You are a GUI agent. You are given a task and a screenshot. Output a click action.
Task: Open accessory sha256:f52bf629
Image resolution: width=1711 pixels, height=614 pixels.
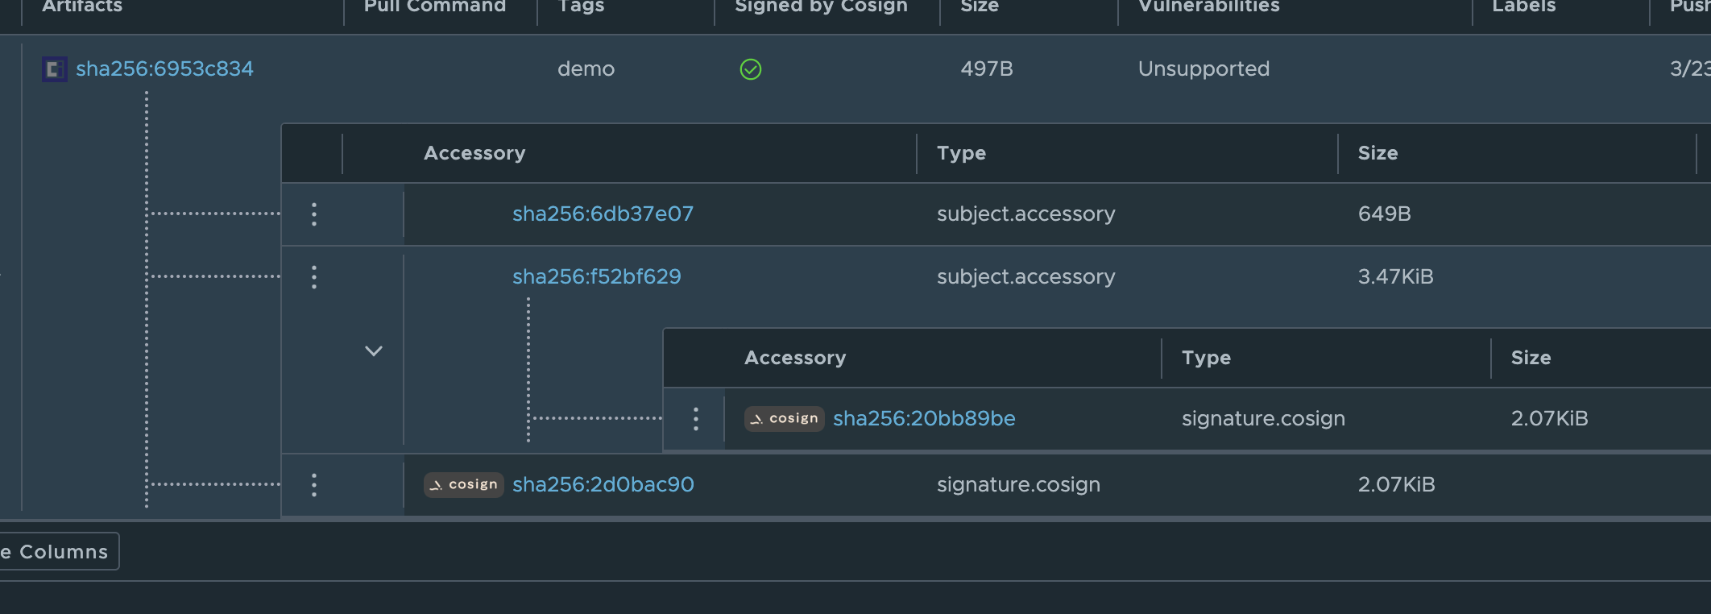point(597,276)
